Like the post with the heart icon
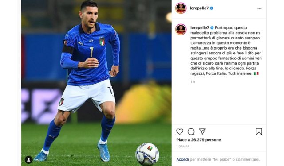 coord(180,131)
